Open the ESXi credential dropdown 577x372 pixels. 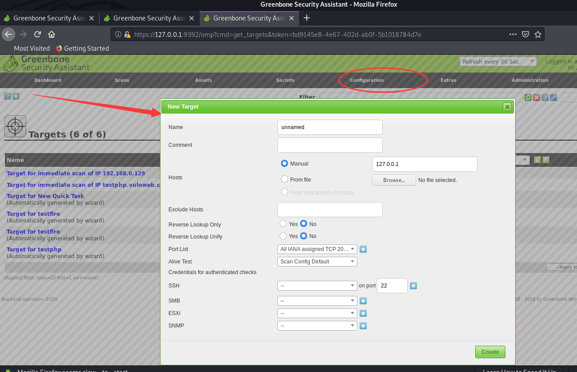click(x=317, y=313)
